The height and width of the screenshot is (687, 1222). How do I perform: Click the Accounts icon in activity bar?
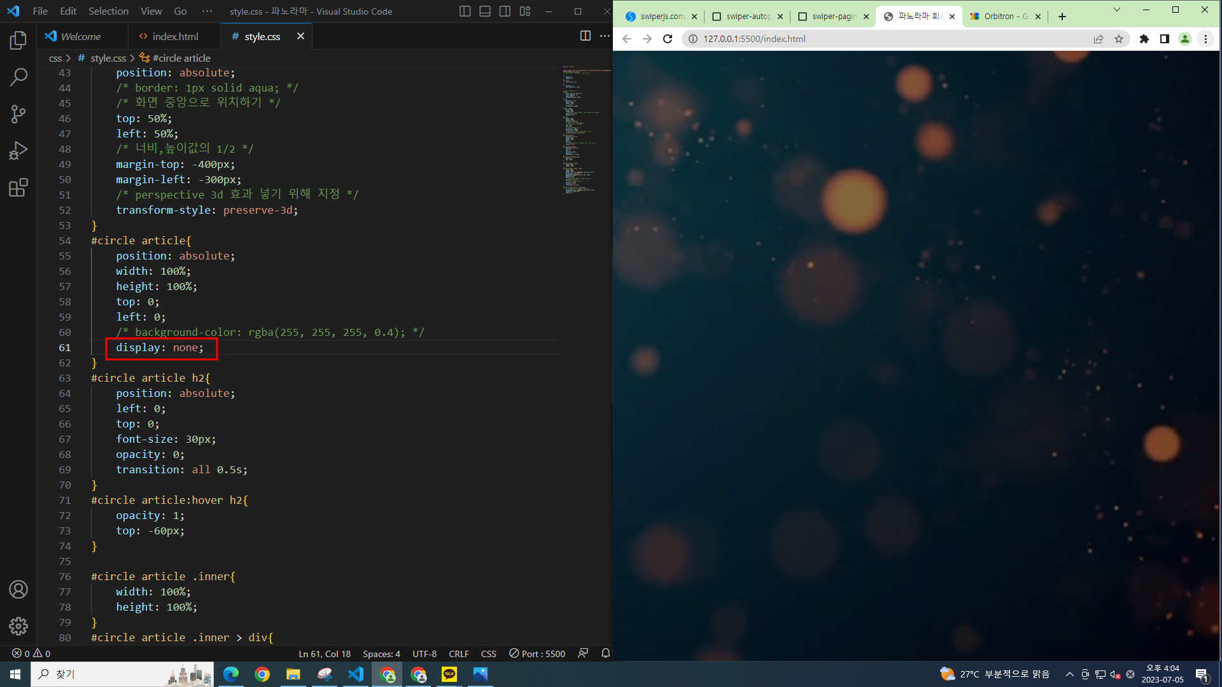18,590
